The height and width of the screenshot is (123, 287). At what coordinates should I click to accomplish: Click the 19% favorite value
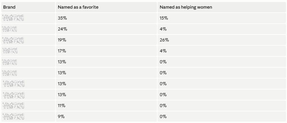point(62,40)
